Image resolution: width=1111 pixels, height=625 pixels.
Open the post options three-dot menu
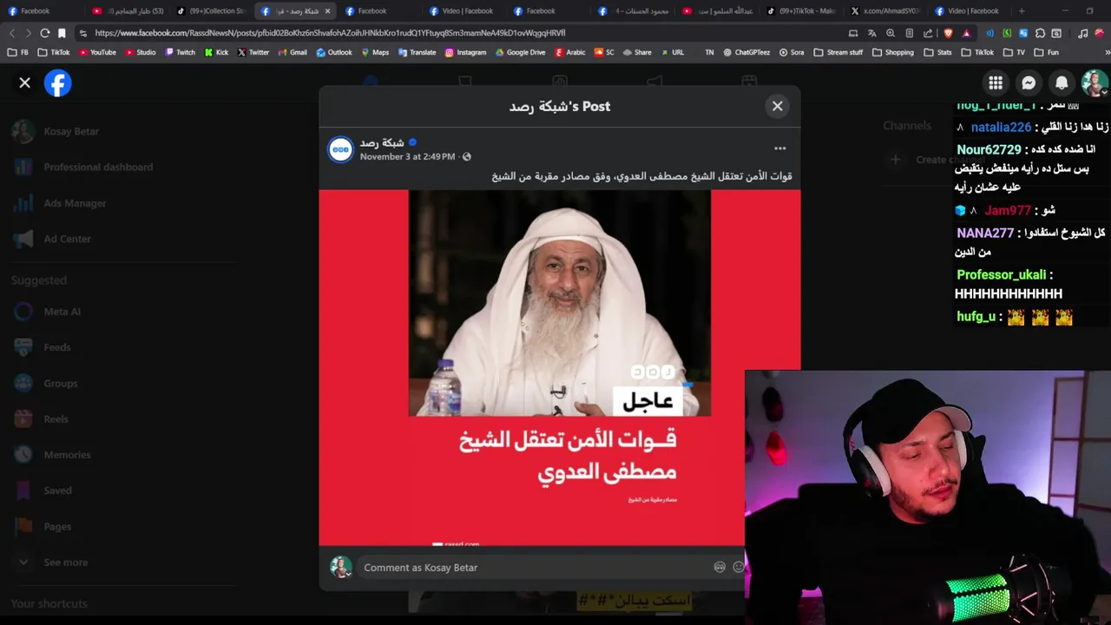pos(779,148)
